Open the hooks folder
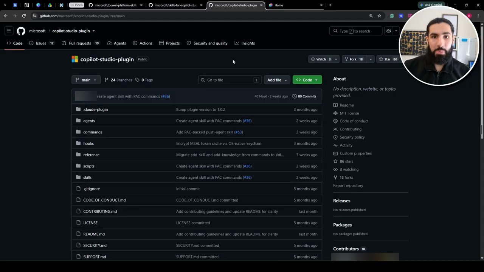 [88, 144]
